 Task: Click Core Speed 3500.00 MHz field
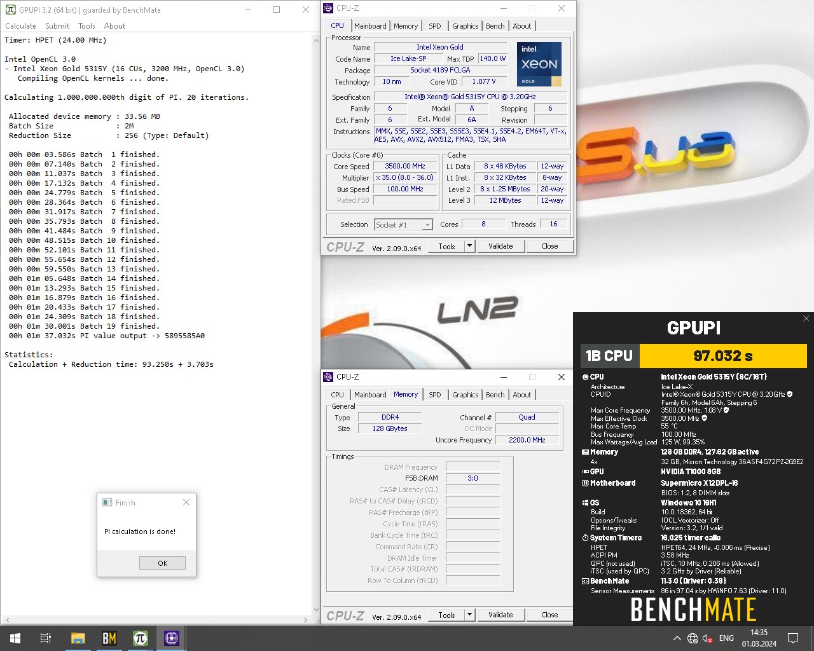click(405, 167)
